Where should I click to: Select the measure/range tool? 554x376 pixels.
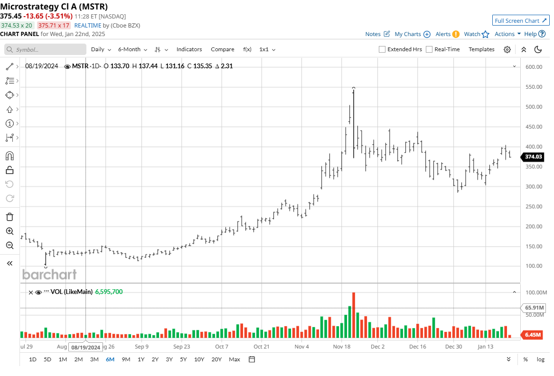point(9,138)
